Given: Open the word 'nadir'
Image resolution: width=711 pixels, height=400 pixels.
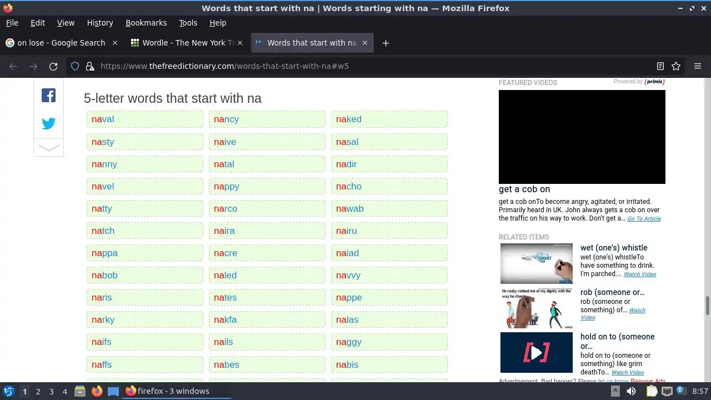Looking at the screenshot, I should click(x=346, y=164).
